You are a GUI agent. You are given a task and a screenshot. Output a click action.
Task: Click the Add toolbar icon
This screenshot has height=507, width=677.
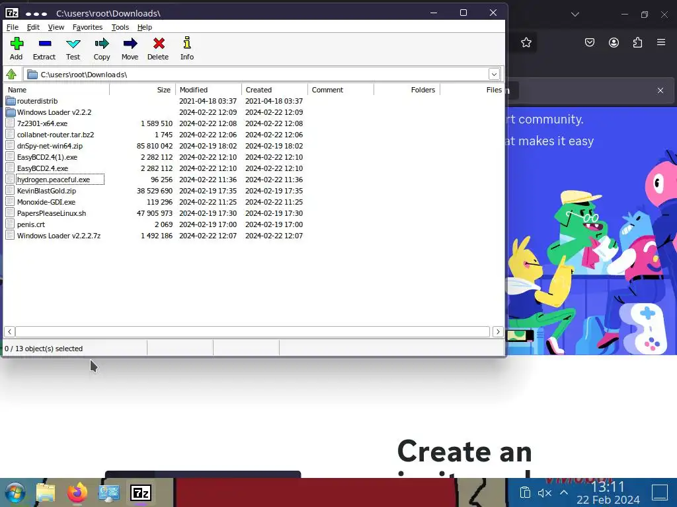pyautogui.click(x=17, y=44)
